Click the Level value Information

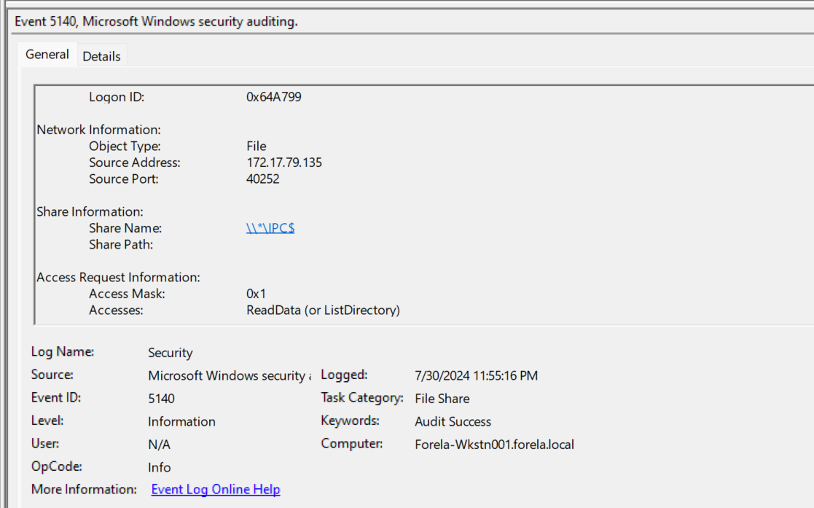tap(181, 421)
